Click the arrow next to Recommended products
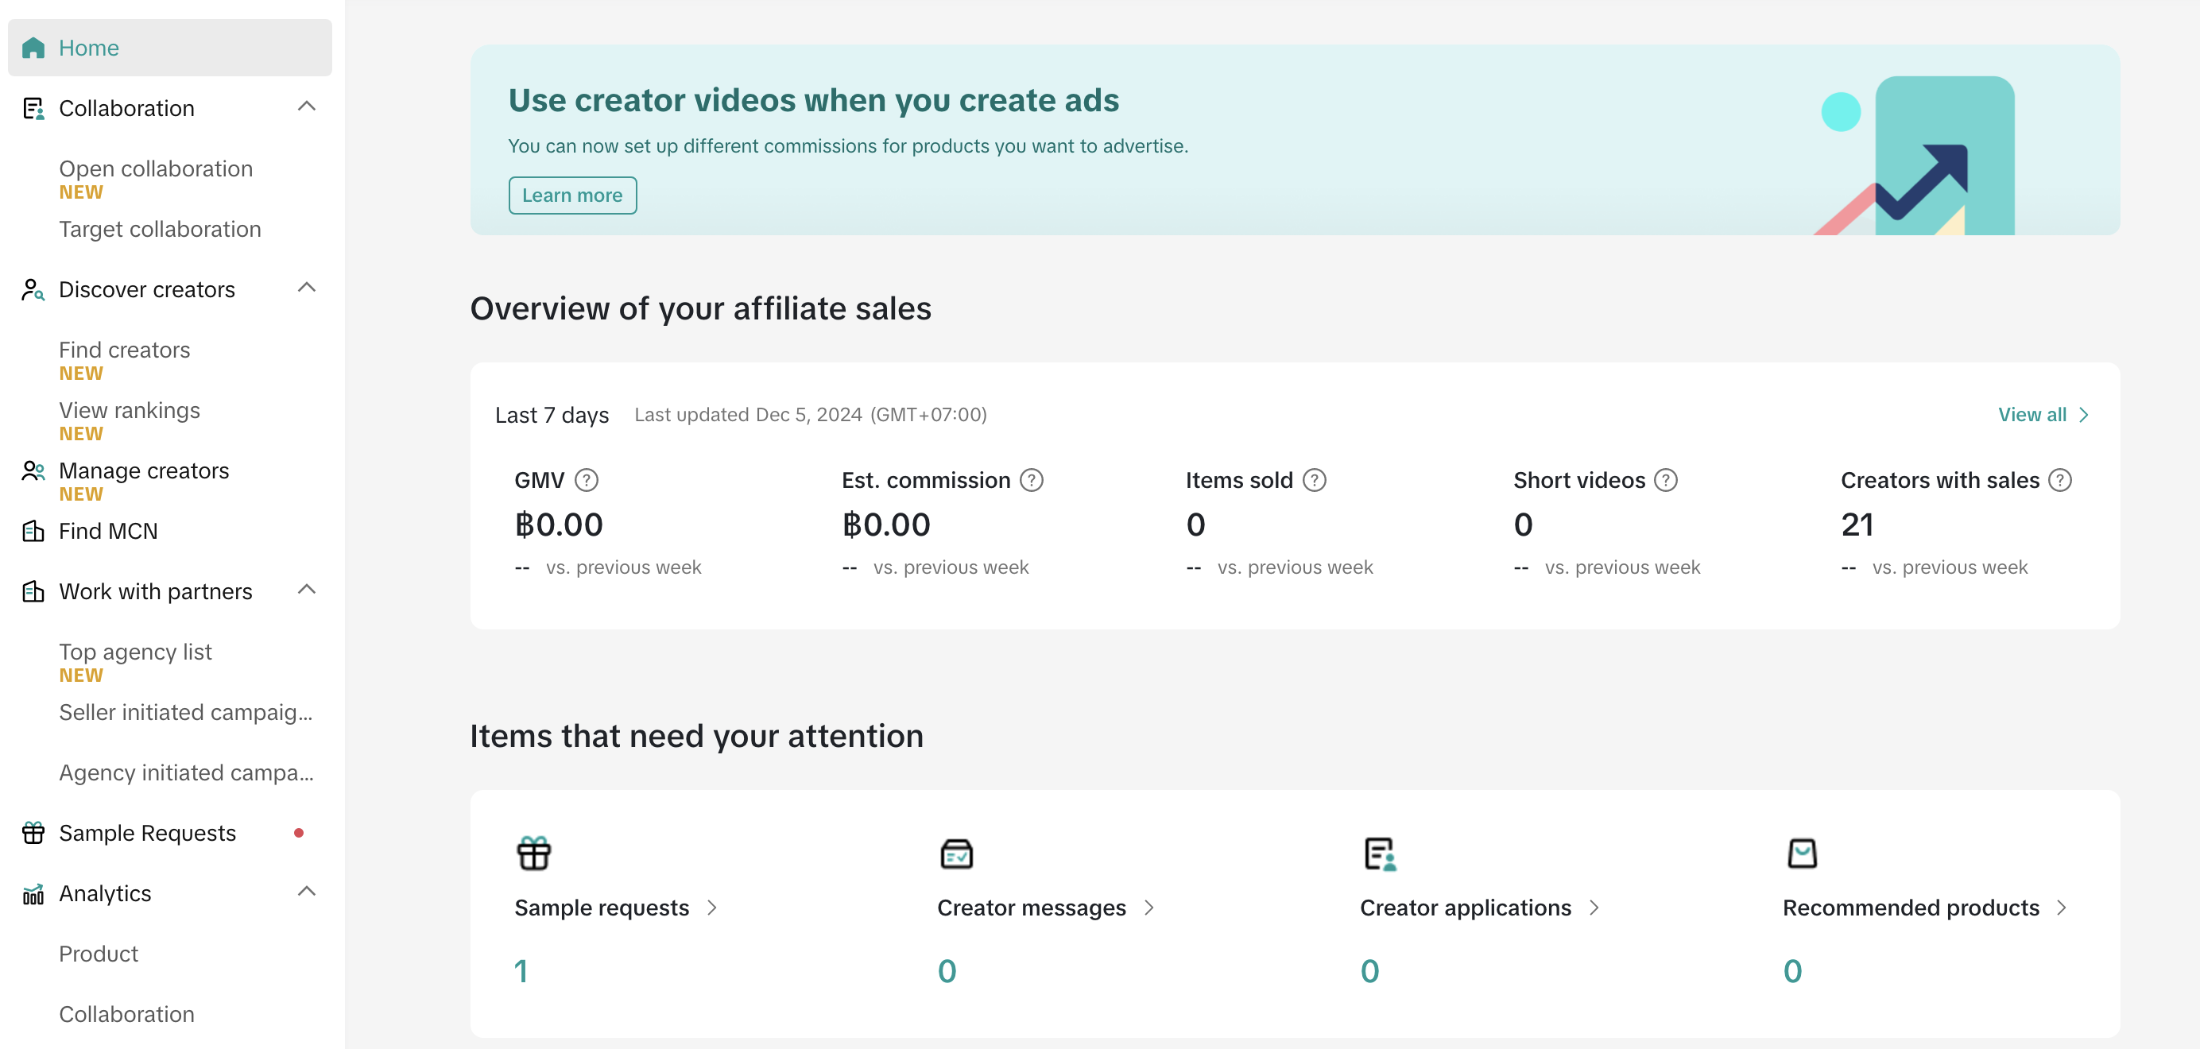Image resolution: width=2200 pixels, height=1049 pixels. [2062, 908]
